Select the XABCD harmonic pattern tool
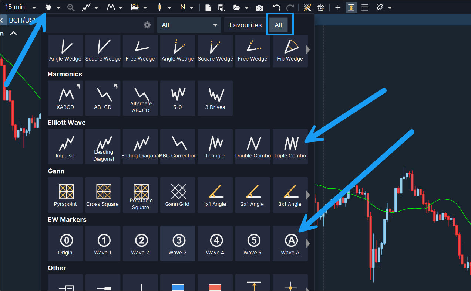This screenshot has width=471, height=291. (x=65, y=98)
